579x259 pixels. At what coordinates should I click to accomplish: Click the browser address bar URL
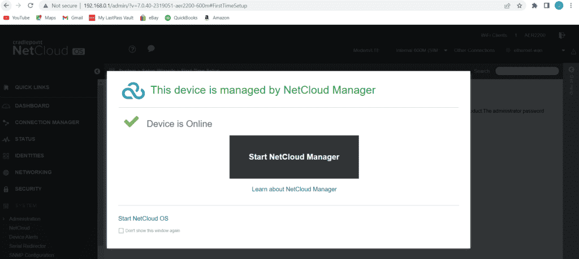pyautogui.click(x=170, y=6)
